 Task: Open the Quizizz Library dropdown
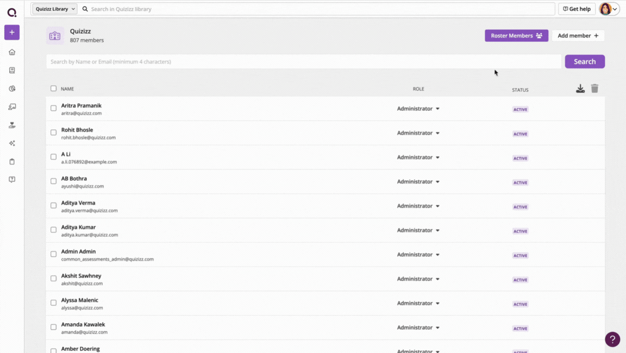point(55,9)
